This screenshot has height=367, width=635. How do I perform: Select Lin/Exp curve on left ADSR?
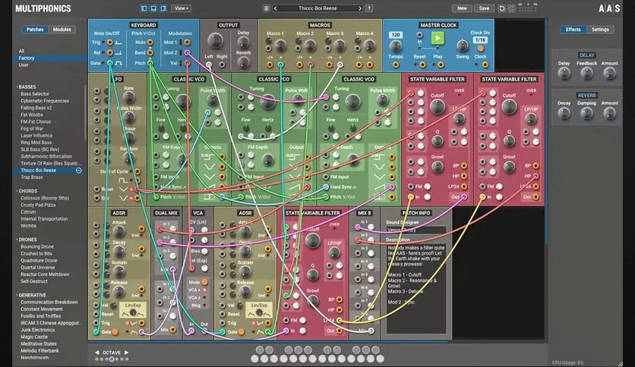point(133,310)
